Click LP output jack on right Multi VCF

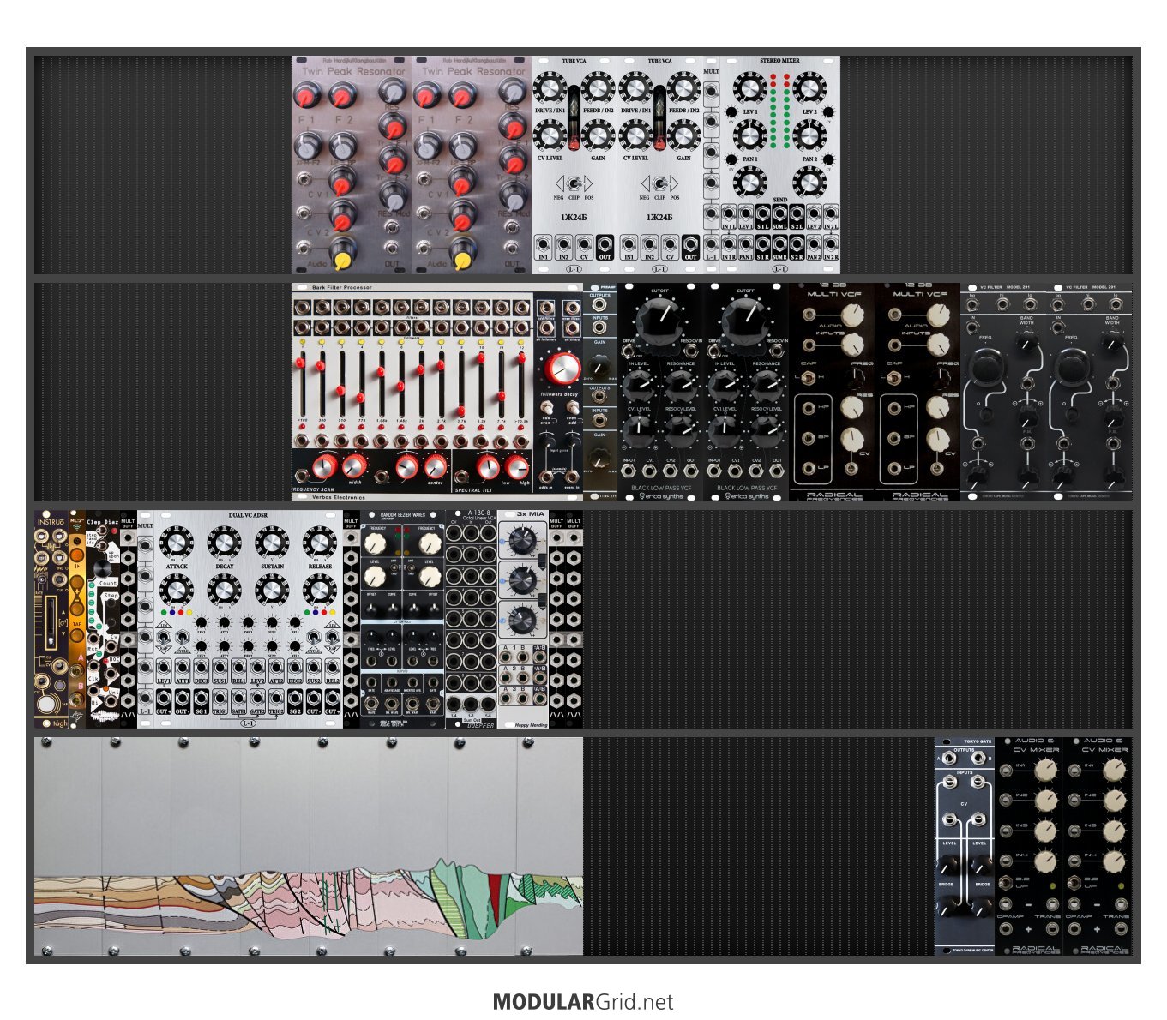(x=893, y=469)
